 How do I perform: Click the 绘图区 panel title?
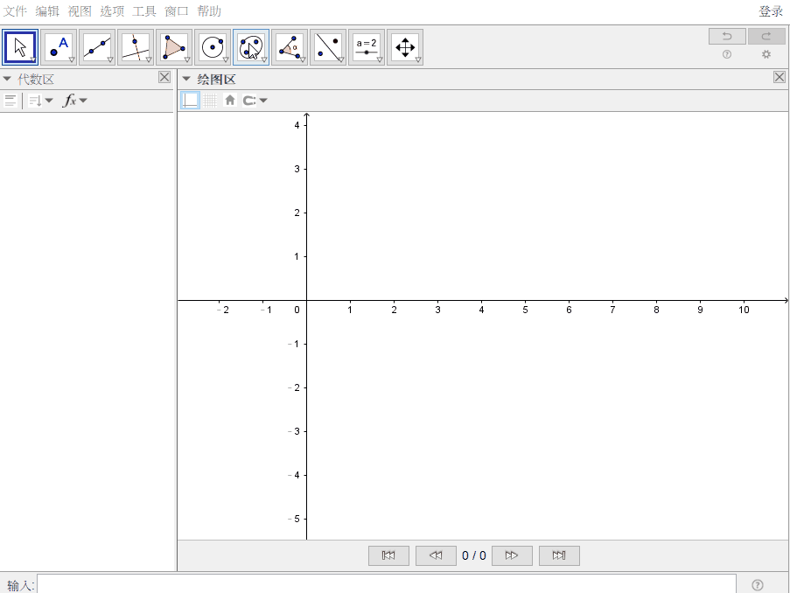216,79
